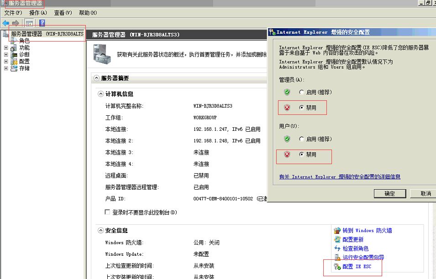The width and height of the screenshot is (436, 279).
Task: Click the 取消 button in dialog
Action: (x=424, y=194)
